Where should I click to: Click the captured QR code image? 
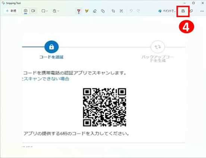pos(104,107)
